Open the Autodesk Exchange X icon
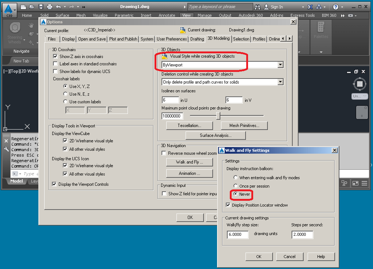The image size is (373, 269). [310, 7]
